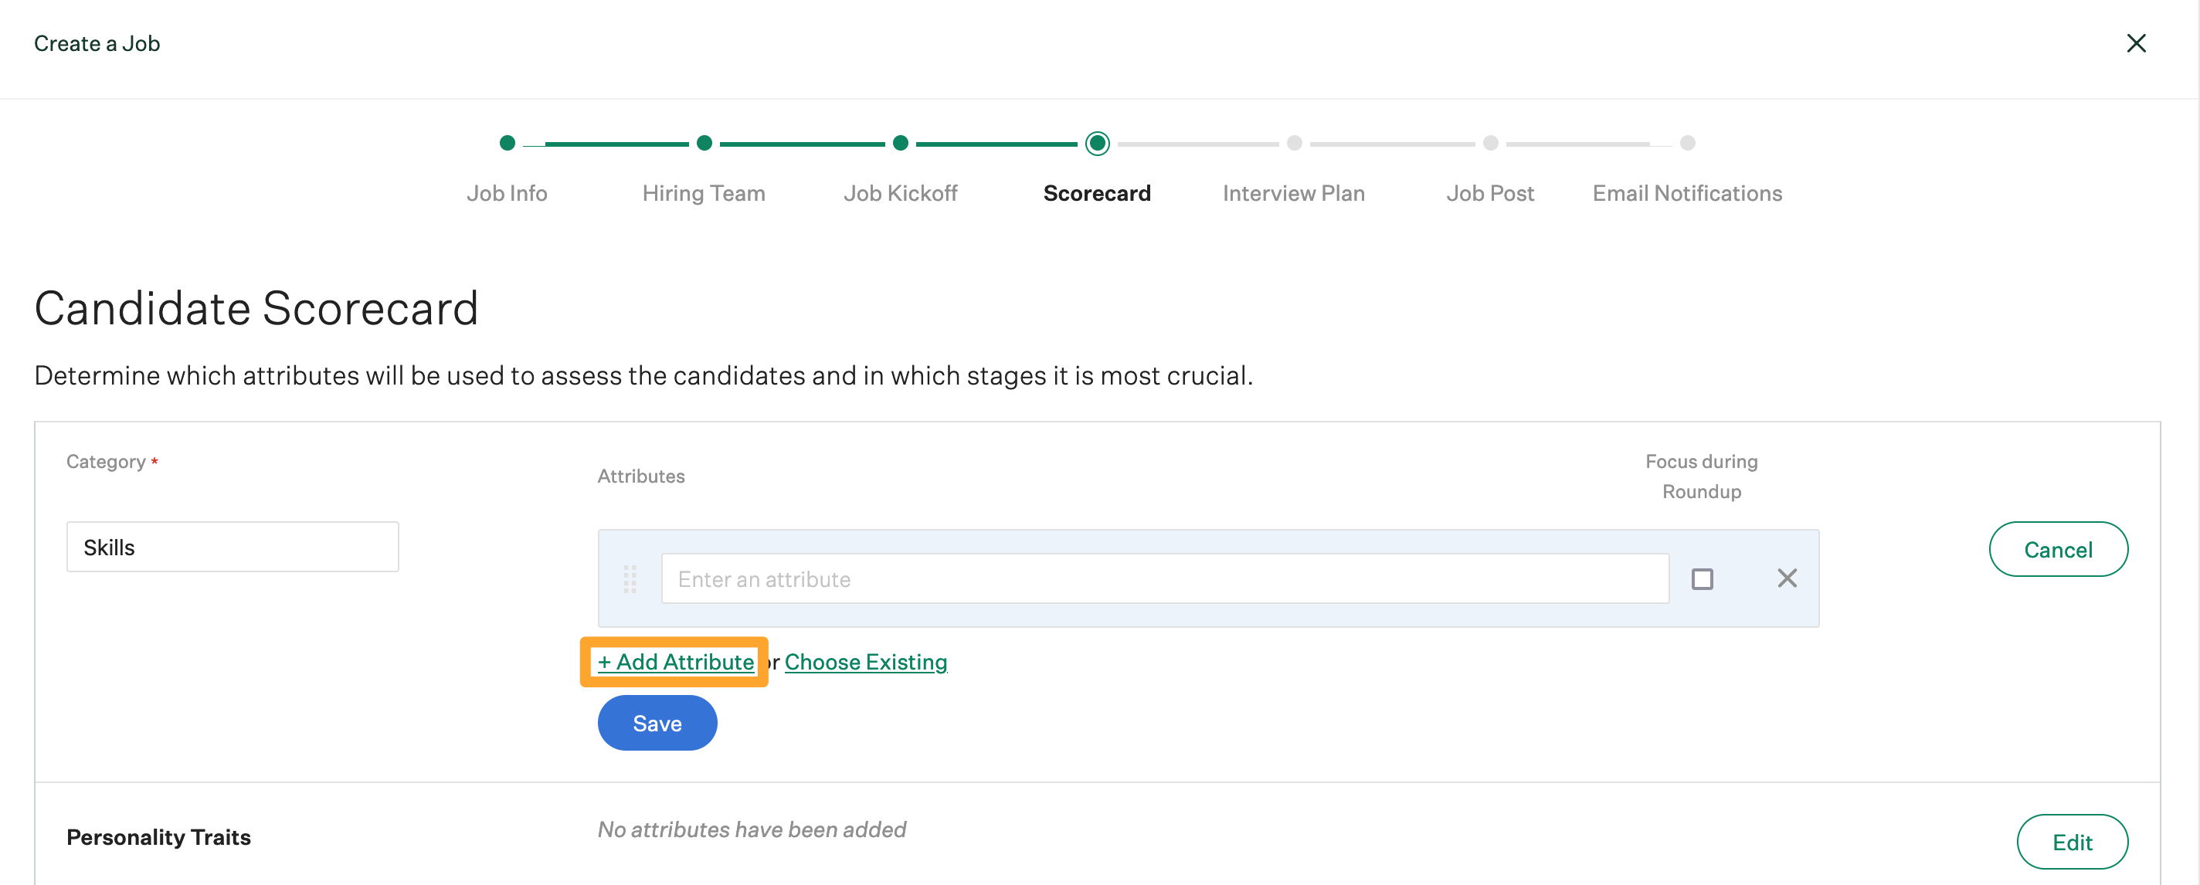Go to the Job Info step
Viewport: 2200px width, 885px height.
tap(507, 193)
